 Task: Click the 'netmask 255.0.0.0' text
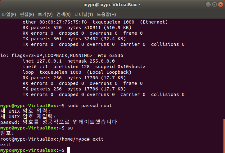(91, 61)
